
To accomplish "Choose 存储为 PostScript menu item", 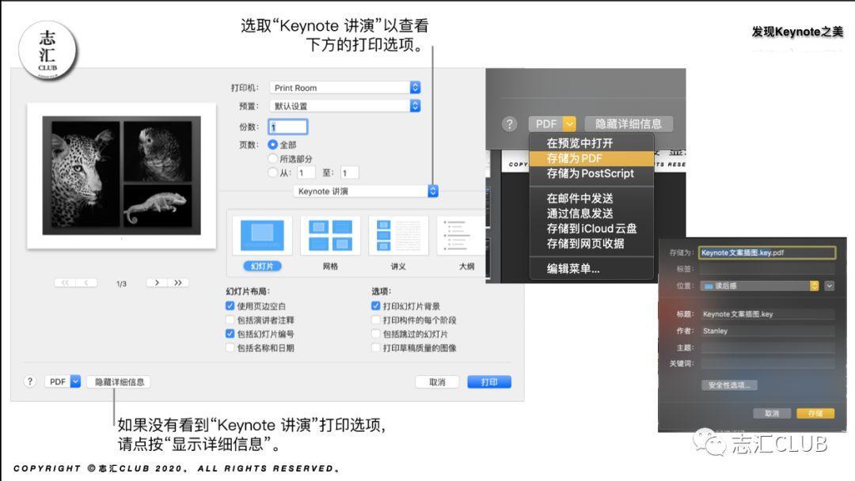I will pyautogui.click(x=591, y=174).
